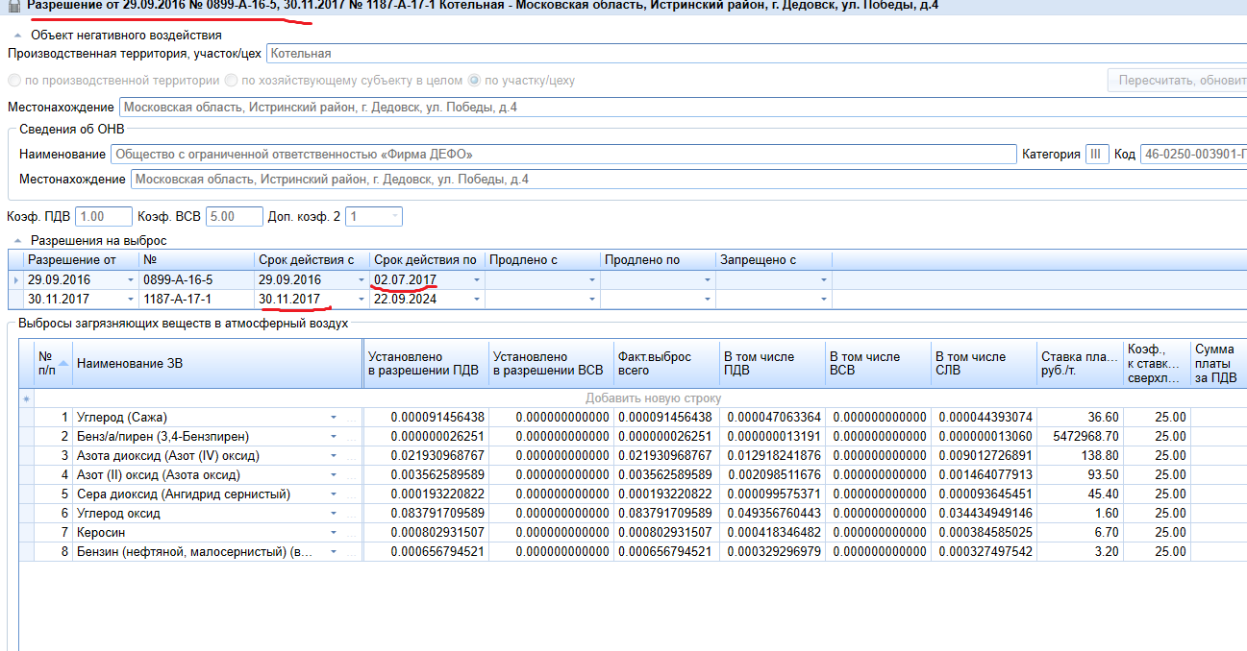Choose the по участку/цеху radio button
This screenshot has height=651, width=1247.
click(x=474, y=81)
